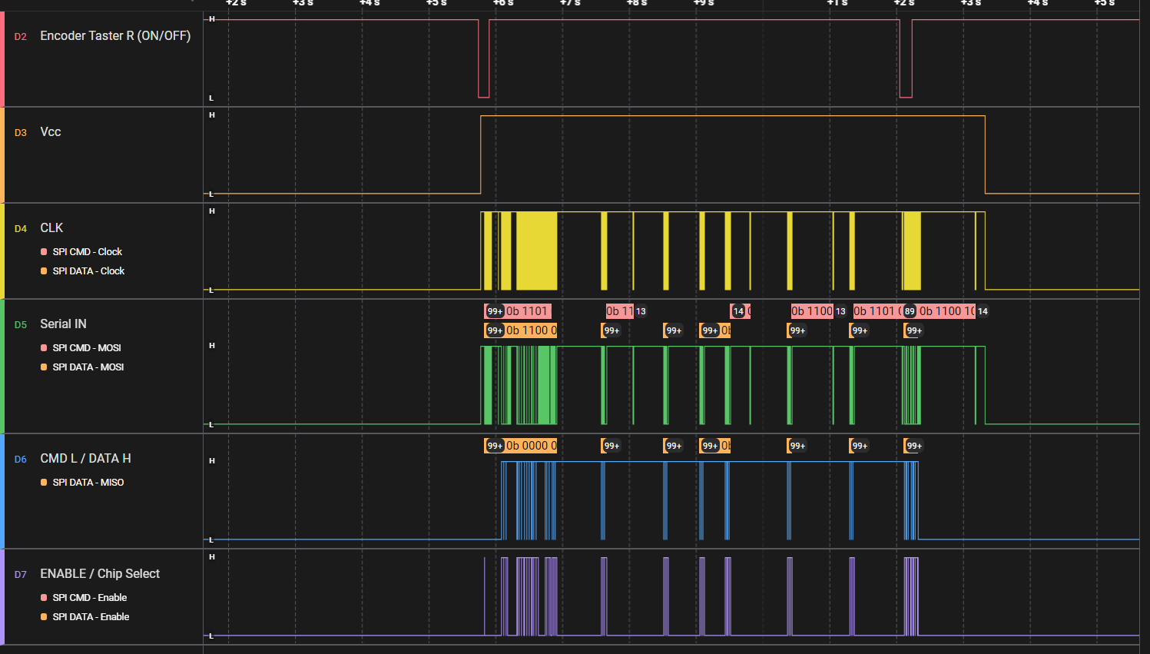This screenshot has height=654, width=1150.
Task: Click the D7 channel number tag
Action: (21, 574)
